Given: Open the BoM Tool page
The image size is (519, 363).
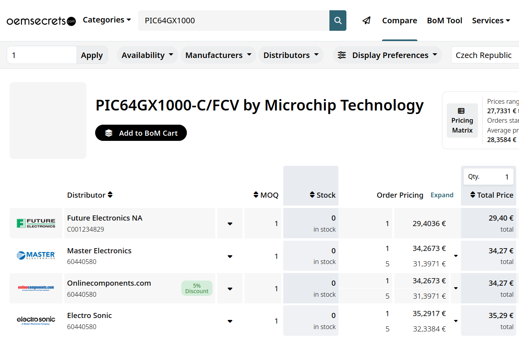Looking at the screenshot, I should [x=445, y=21].
